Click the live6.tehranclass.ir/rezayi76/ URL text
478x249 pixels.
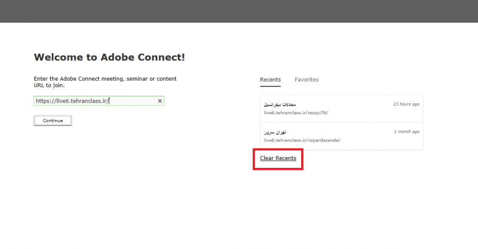(x=296, y=112)
